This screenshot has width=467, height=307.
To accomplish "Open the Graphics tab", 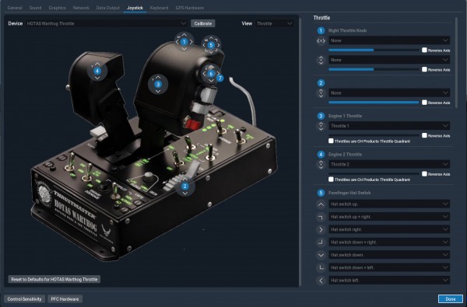I will coord(57,8).
